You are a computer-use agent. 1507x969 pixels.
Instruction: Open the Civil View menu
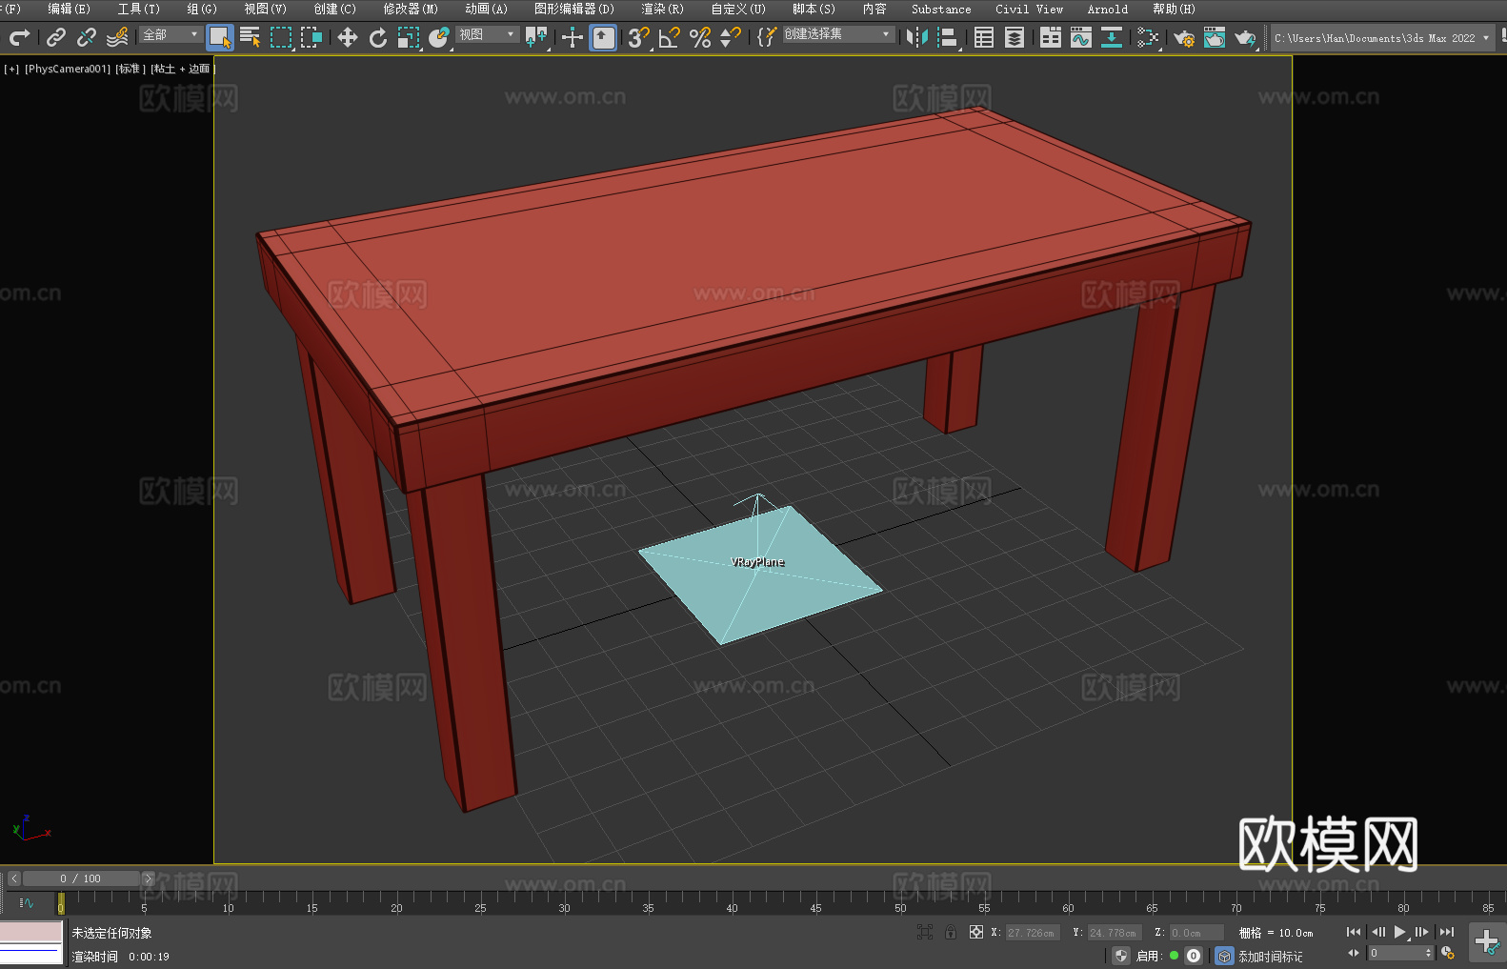tap(1029, 9)
